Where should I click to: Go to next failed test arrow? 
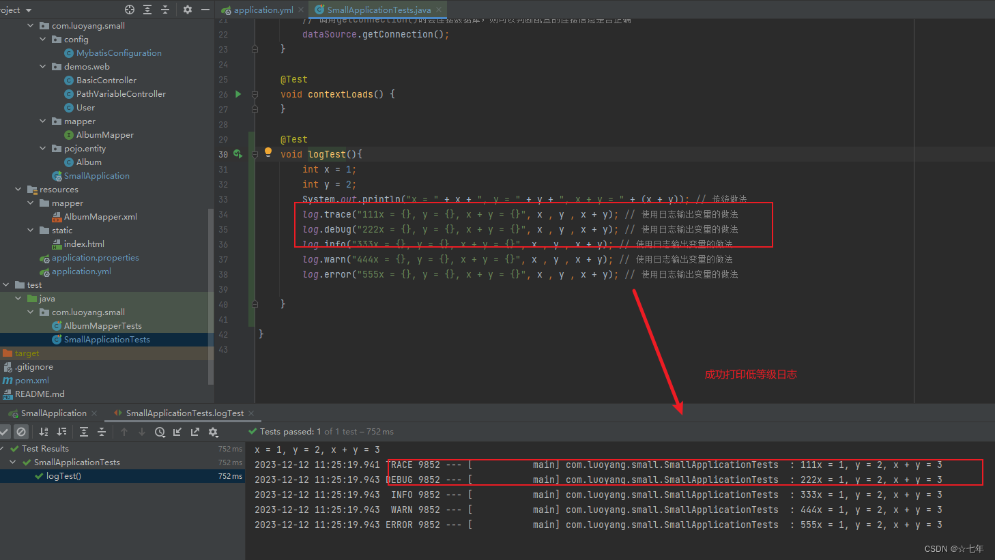[x=142, y=432]
